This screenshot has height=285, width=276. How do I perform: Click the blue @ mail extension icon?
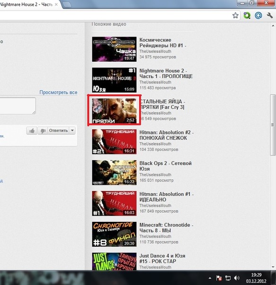258,16
